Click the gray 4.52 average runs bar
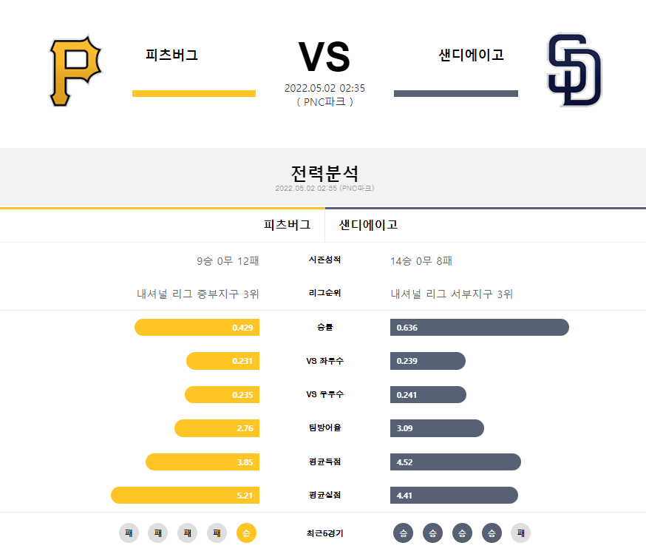646x554 pixels. pyautogui.click(x=455, y=462)
